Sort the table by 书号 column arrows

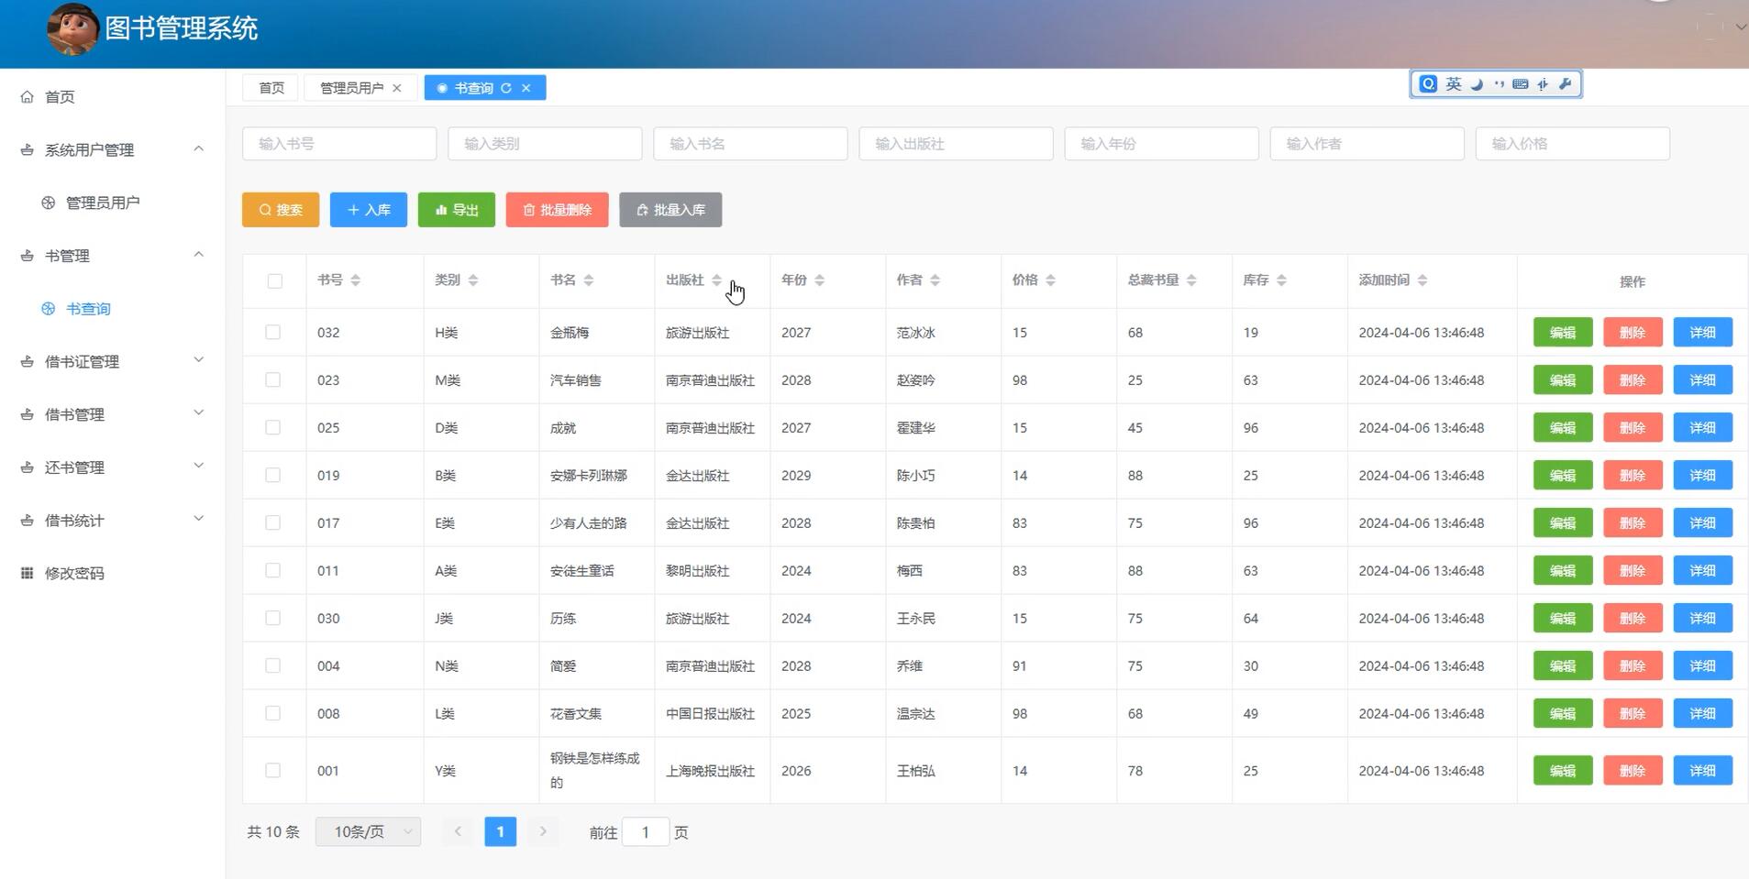tap(356, 280)
